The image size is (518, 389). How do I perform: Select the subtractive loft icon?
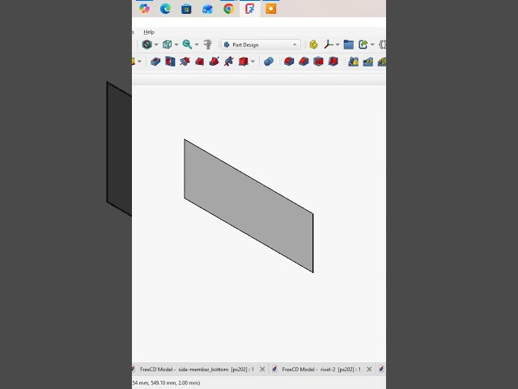[199, 62]
